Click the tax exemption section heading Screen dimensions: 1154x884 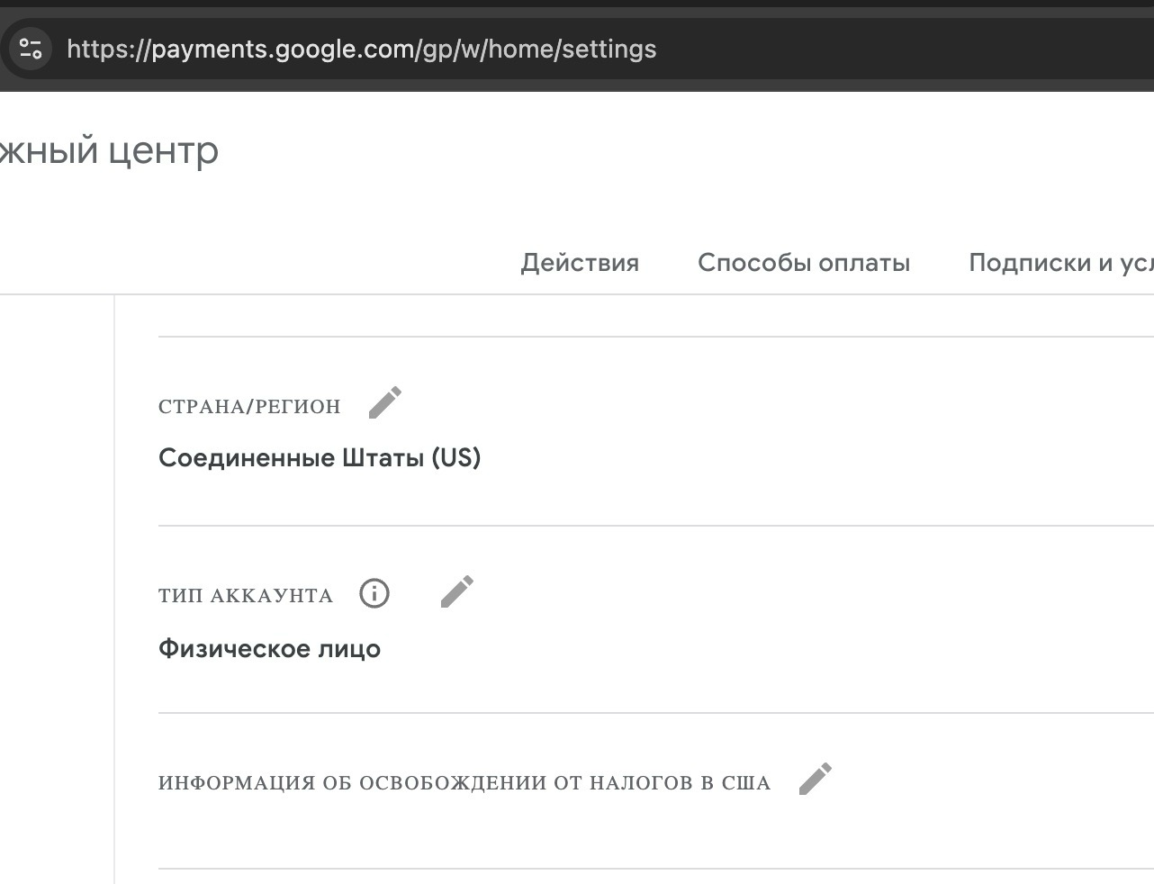(464, 783)
